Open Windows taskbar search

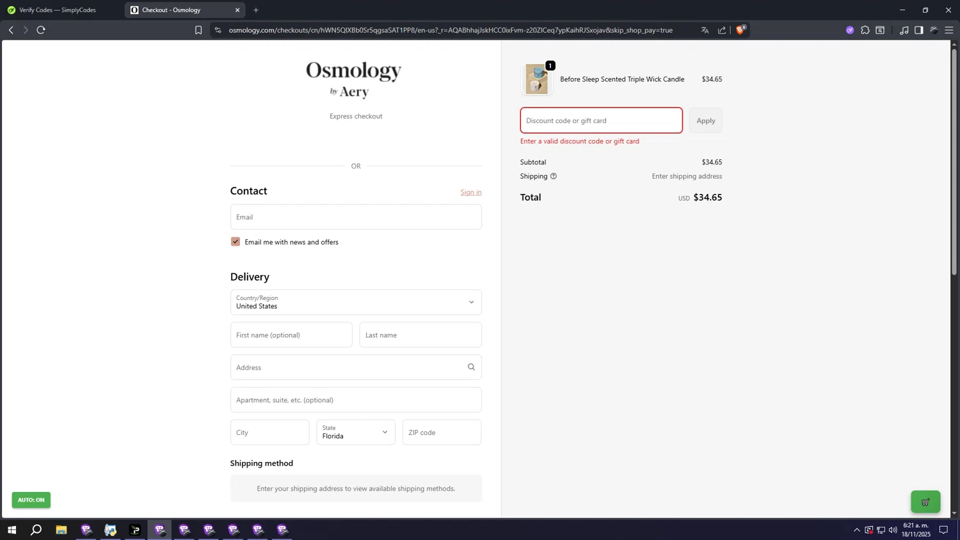point(36,530)
